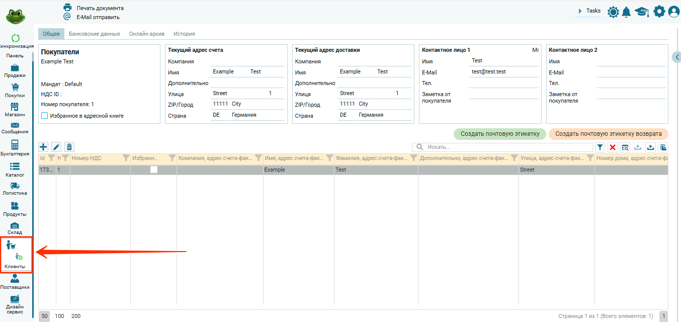Image resolution: width=681 pixels, height=322 pixels.
Task: Click 'Создать почтовую этикетку возврата' button
Action: coord(608,134)
